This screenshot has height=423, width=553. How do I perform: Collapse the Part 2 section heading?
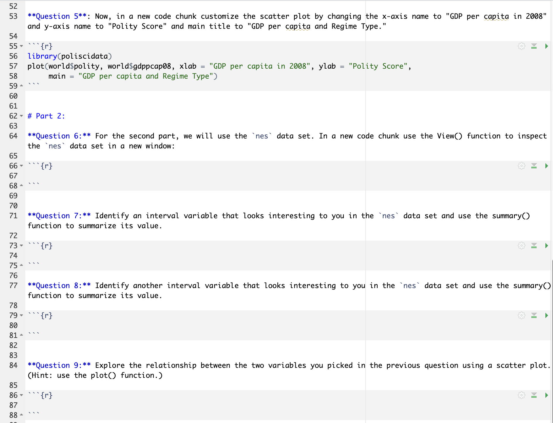click(21, 116)
